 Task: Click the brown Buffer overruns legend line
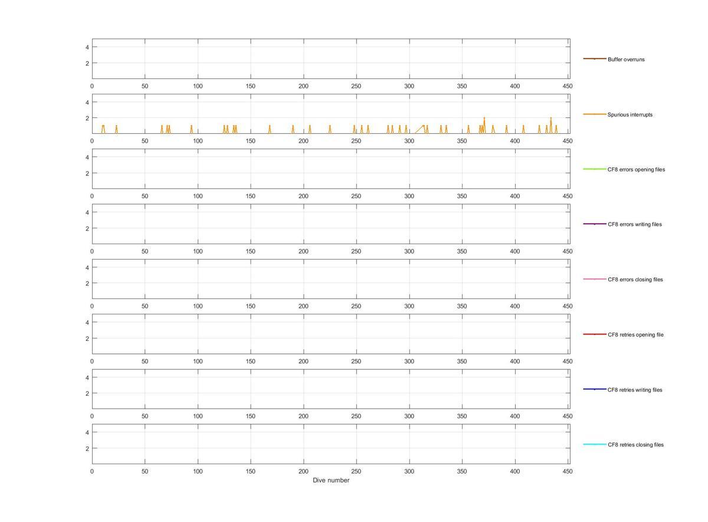[595, 59]
